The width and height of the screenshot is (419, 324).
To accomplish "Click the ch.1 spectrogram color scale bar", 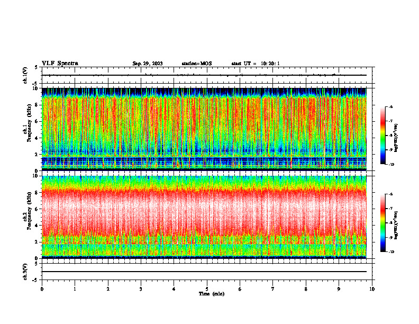I will click(x=383, y=136).
